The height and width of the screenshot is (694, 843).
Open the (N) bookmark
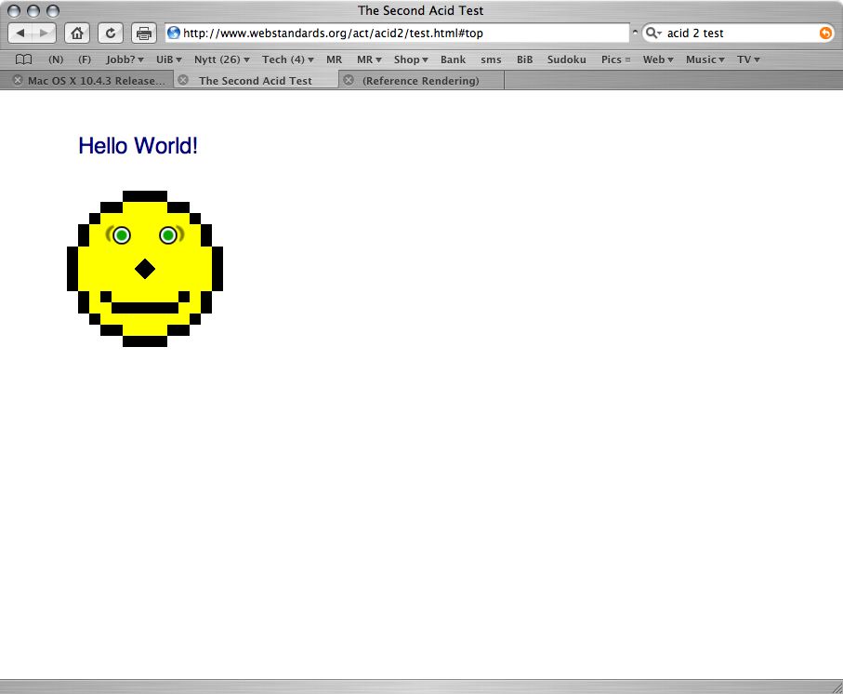56,60
